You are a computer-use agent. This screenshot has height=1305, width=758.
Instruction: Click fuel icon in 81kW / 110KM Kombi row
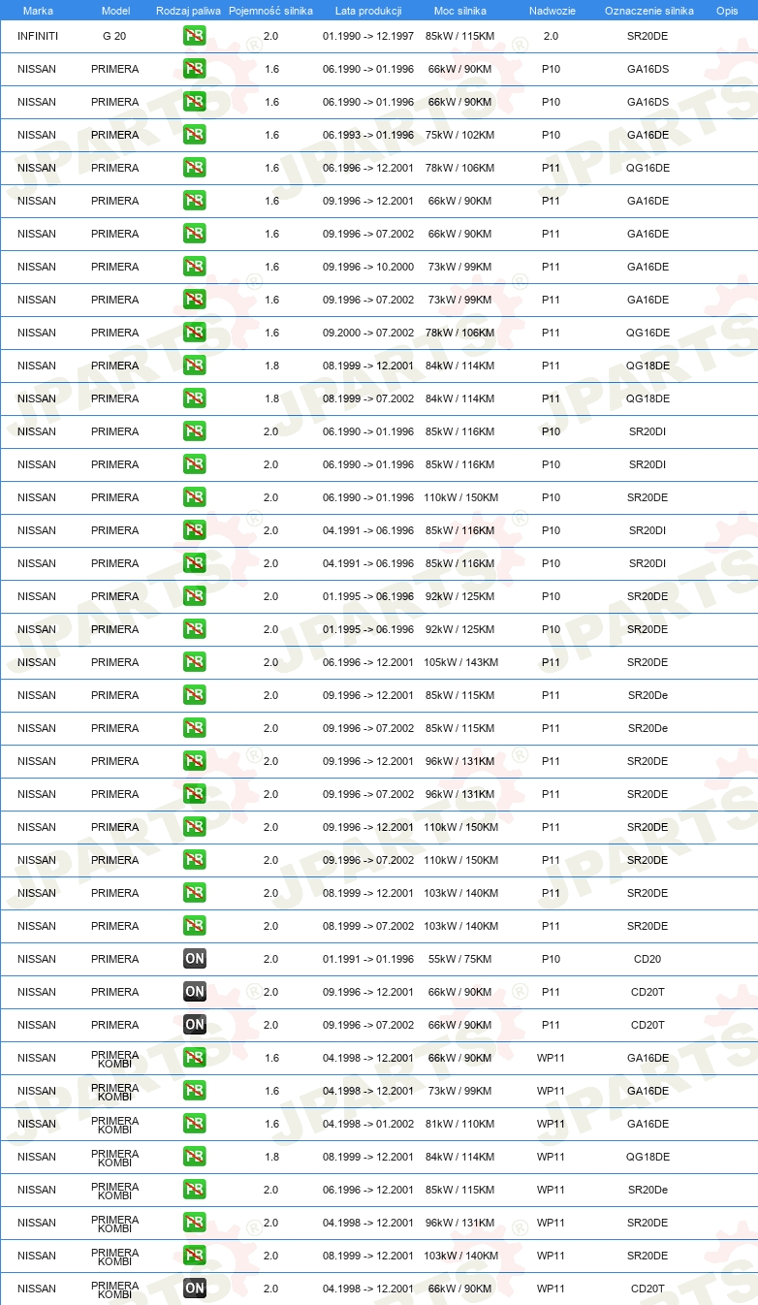(194, 1124)
